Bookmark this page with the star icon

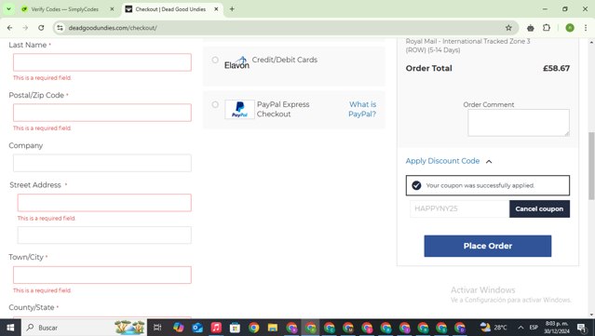click(508, 28)
